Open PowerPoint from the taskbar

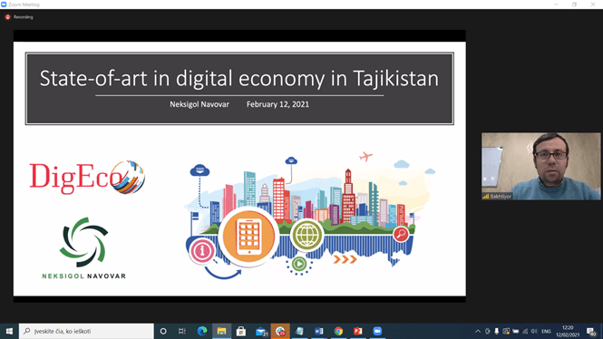click(358, 331)
